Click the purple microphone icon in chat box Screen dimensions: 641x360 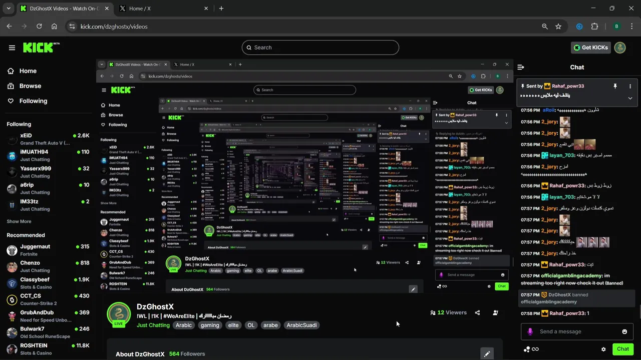[x=530, y=331]
